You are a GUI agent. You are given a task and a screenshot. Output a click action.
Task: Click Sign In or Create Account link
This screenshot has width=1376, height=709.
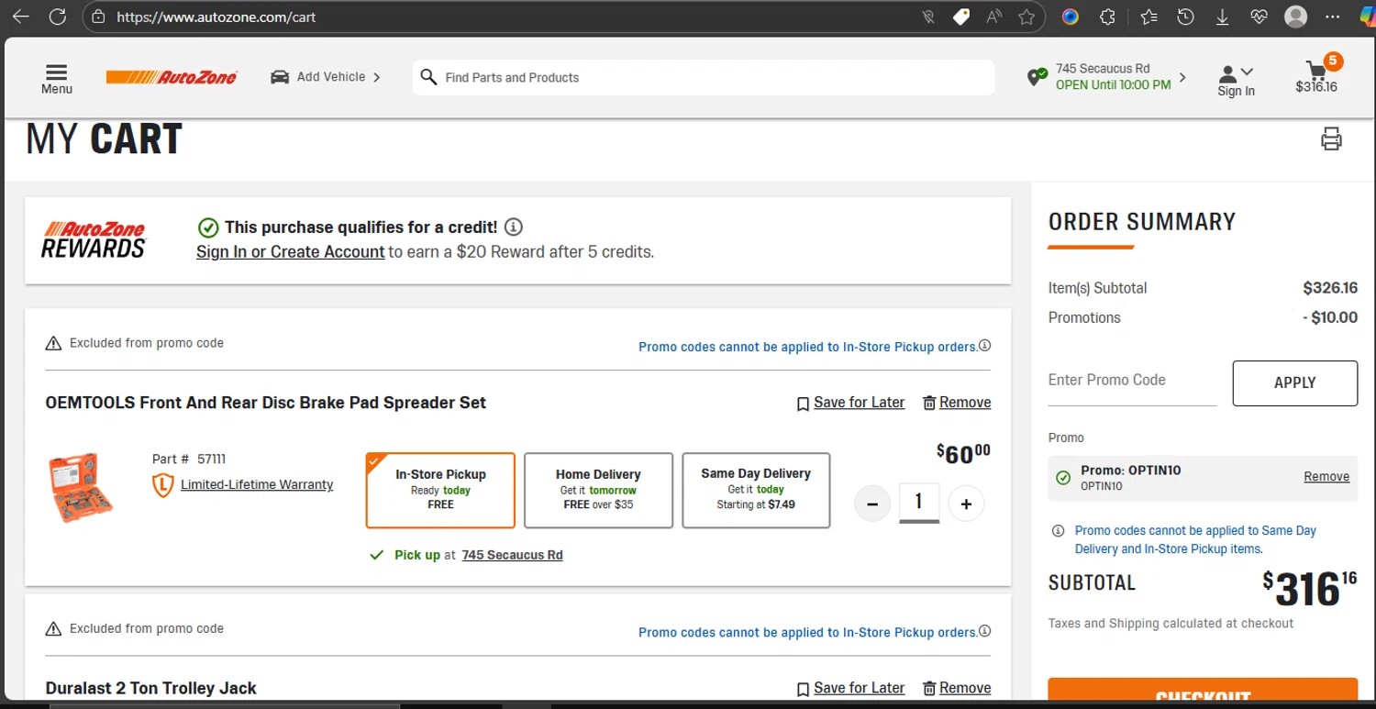pyautogui.click(x=291, y=251)
